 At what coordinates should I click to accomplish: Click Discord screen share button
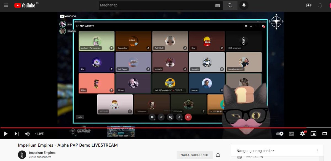(x=170, y=117)
